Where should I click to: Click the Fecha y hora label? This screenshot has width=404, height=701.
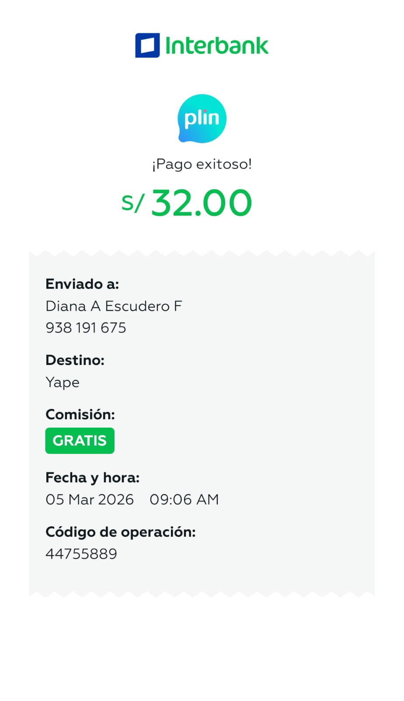92,478
